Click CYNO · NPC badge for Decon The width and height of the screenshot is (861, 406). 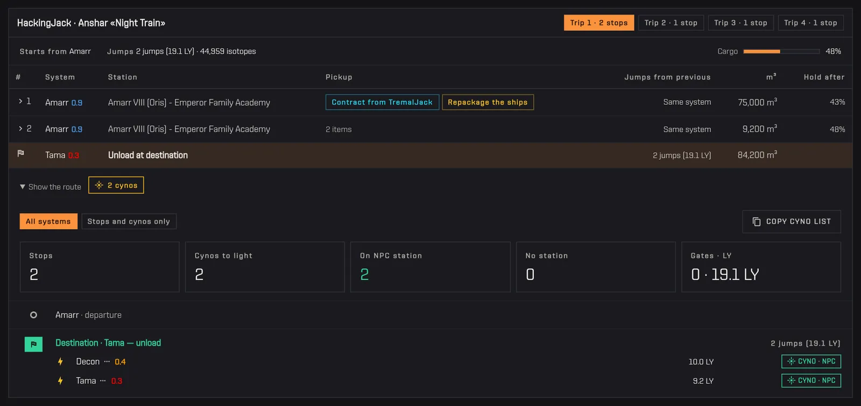click(x=811, y=361)
